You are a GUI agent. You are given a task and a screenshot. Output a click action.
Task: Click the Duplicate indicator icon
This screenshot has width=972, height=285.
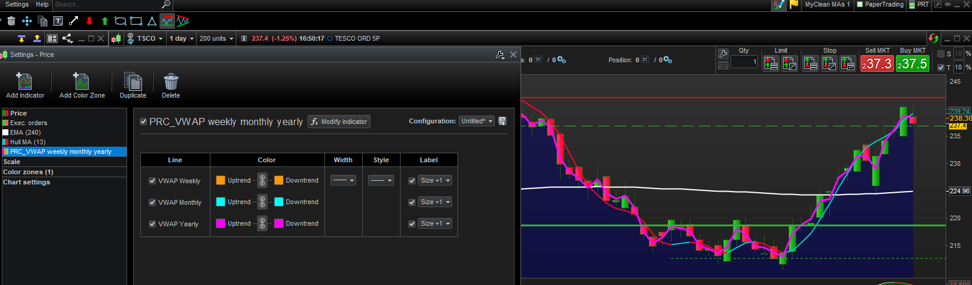click(133, 85)
